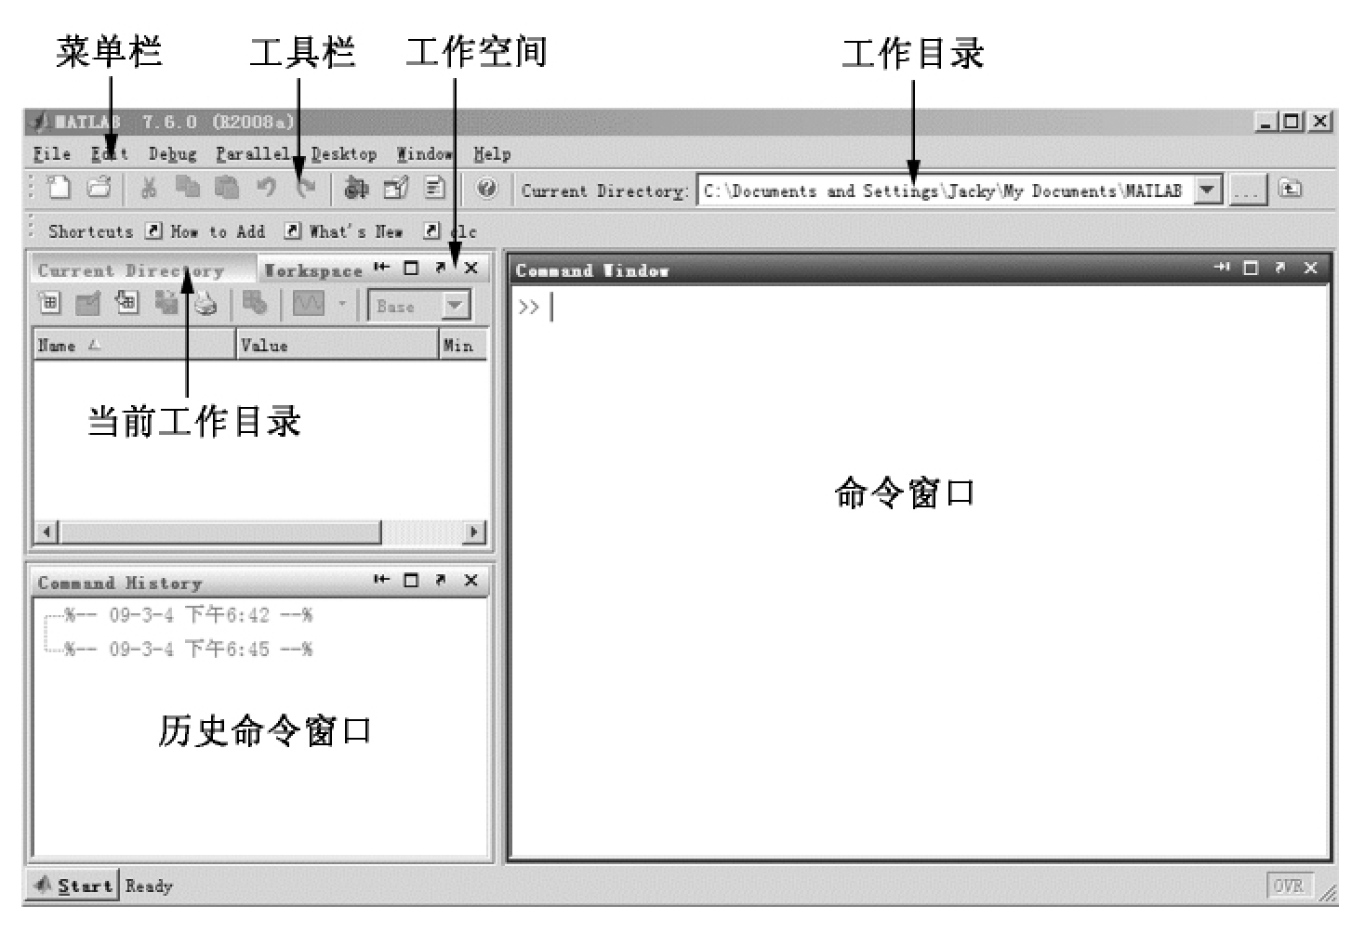Click the Redo toolbar icon
The image size is (1365, 932).
pos(305,188)
